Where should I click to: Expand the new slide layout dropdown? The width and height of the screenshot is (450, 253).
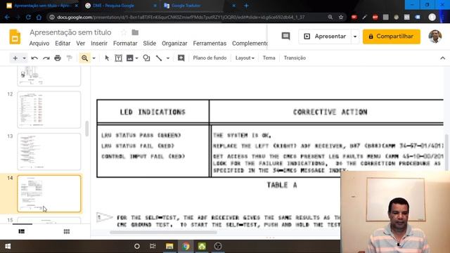25,58
